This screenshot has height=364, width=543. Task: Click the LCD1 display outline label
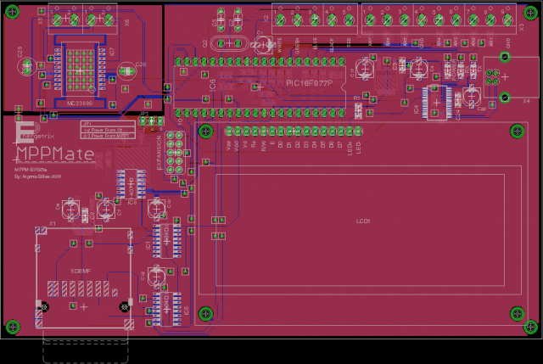point(362,221)
